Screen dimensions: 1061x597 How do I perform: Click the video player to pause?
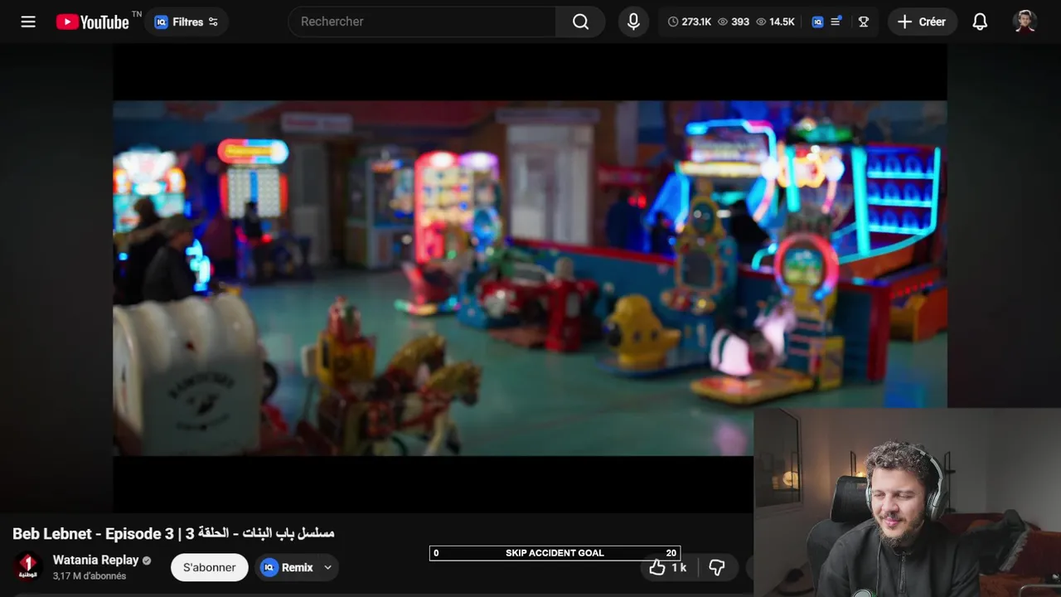tap(530, 278)
